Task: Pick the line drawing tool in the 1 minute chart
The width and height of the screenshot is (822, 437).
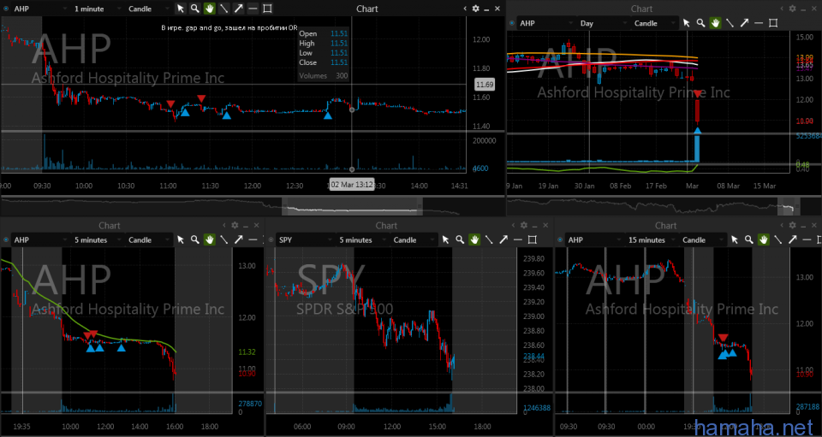Action: pyautogui.click(x=223, y=9)
